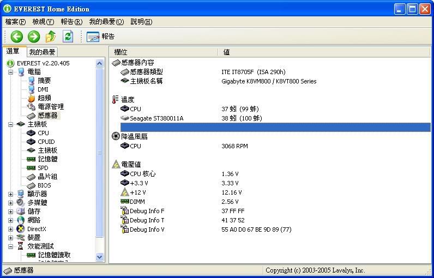
Task: Select the 記憶體讀取 benchmark item
Action: click(x=54, y=255)
